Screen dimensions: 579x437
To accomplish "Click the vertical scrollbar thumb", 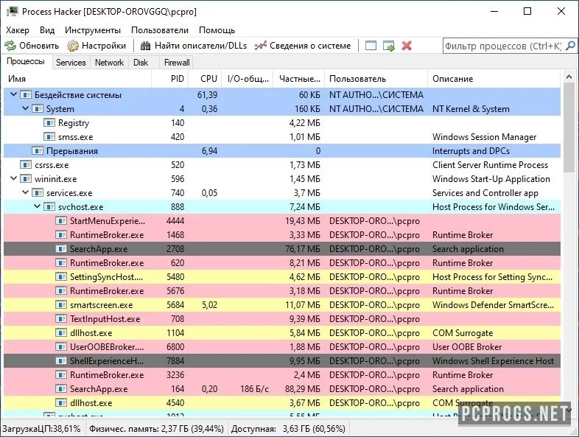I will tap(569, 127).
